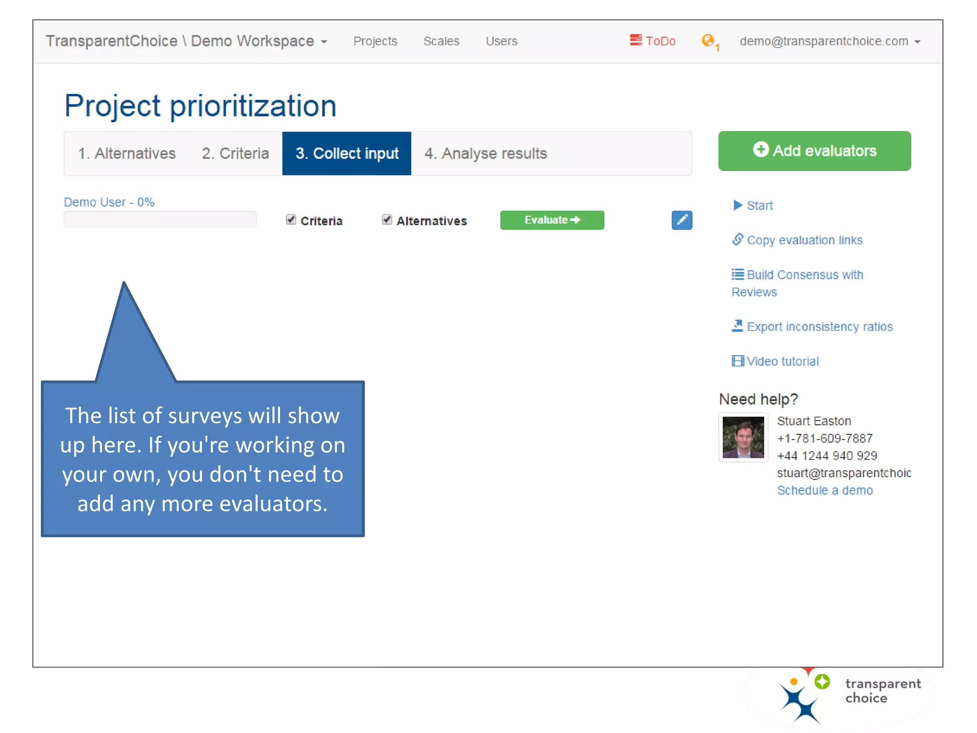Click the orange notification icon with 1
This screenshot has width=977, height=733.
point(710,42)
